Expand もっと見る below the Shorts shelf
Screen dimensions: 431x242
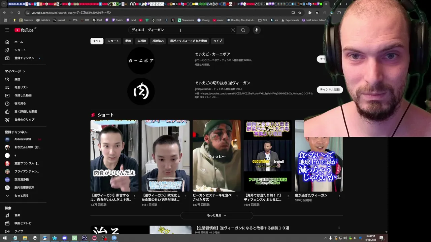[x=217, y=215]
